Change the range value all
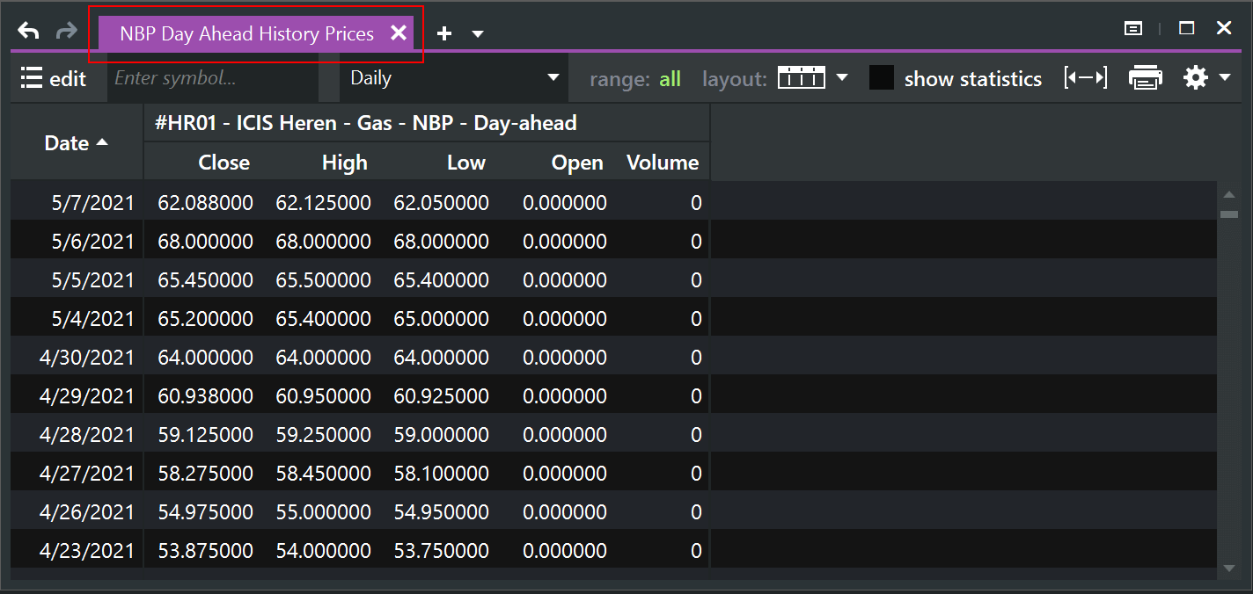 (670, 79)
